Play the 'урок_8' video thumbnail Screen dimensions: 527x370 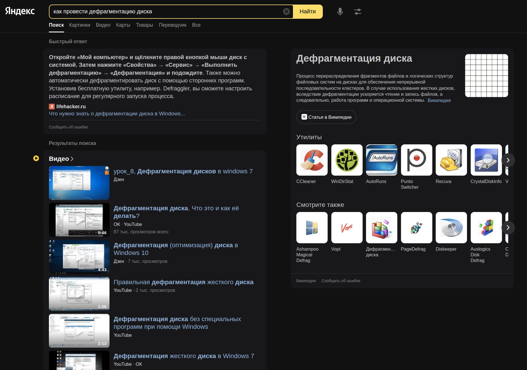[79, 183]
